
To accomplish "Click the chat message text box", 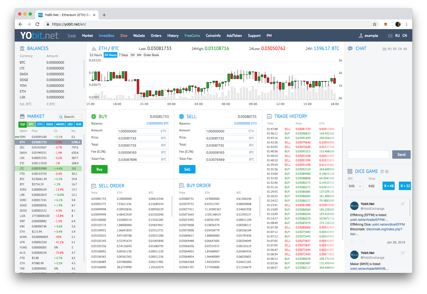I will click(368, 155).
